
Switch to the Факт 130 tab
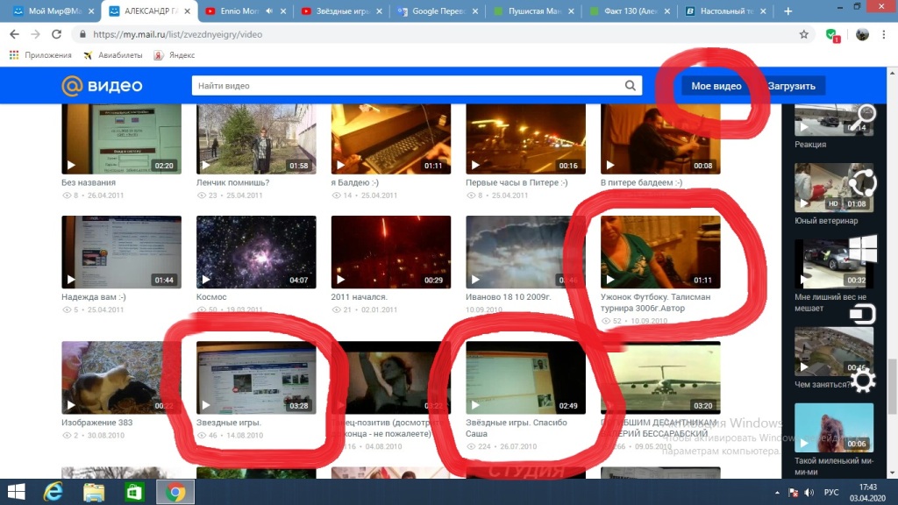pyautogui.click(x=630, y=11)
